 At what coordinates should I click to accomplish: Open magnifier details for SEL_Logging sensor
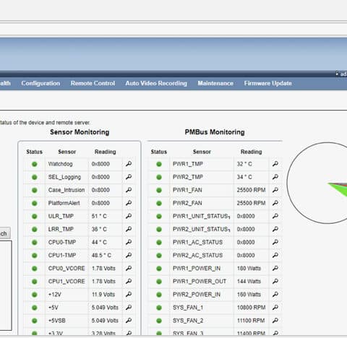(x=129, y=177)
